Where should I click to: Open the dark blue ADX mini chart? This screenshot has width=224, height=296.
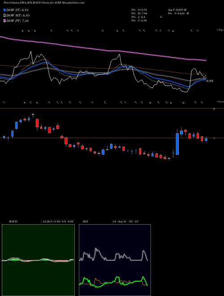pos(115,260)
